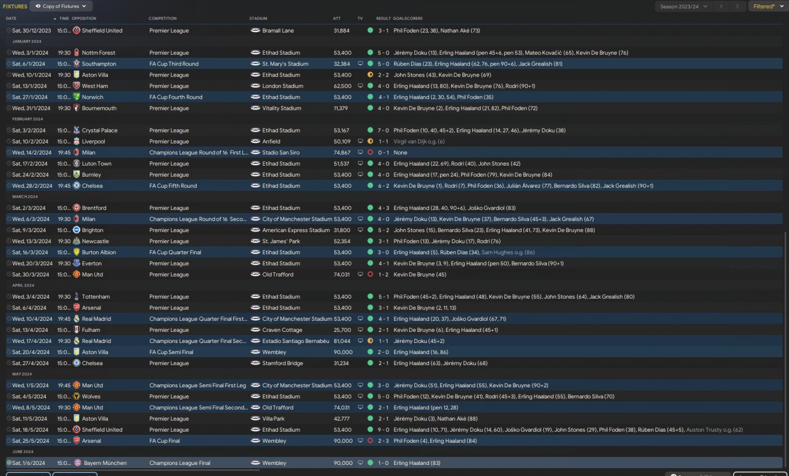789x476 pixels.
Task: Click the 'Estadio Santiago Bernabéu' stadium cell
Action: point(296,341)
